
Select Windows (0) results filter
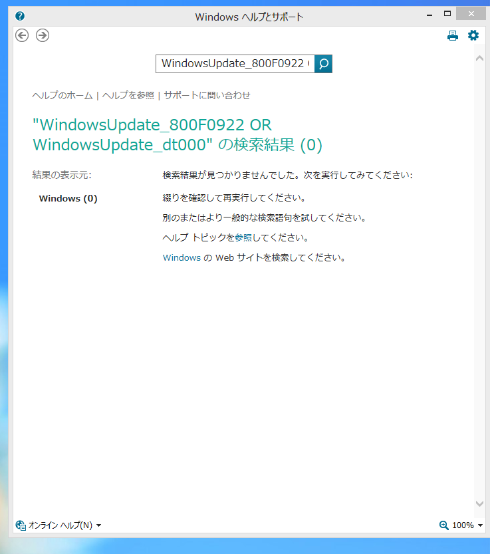click(68, 198)
